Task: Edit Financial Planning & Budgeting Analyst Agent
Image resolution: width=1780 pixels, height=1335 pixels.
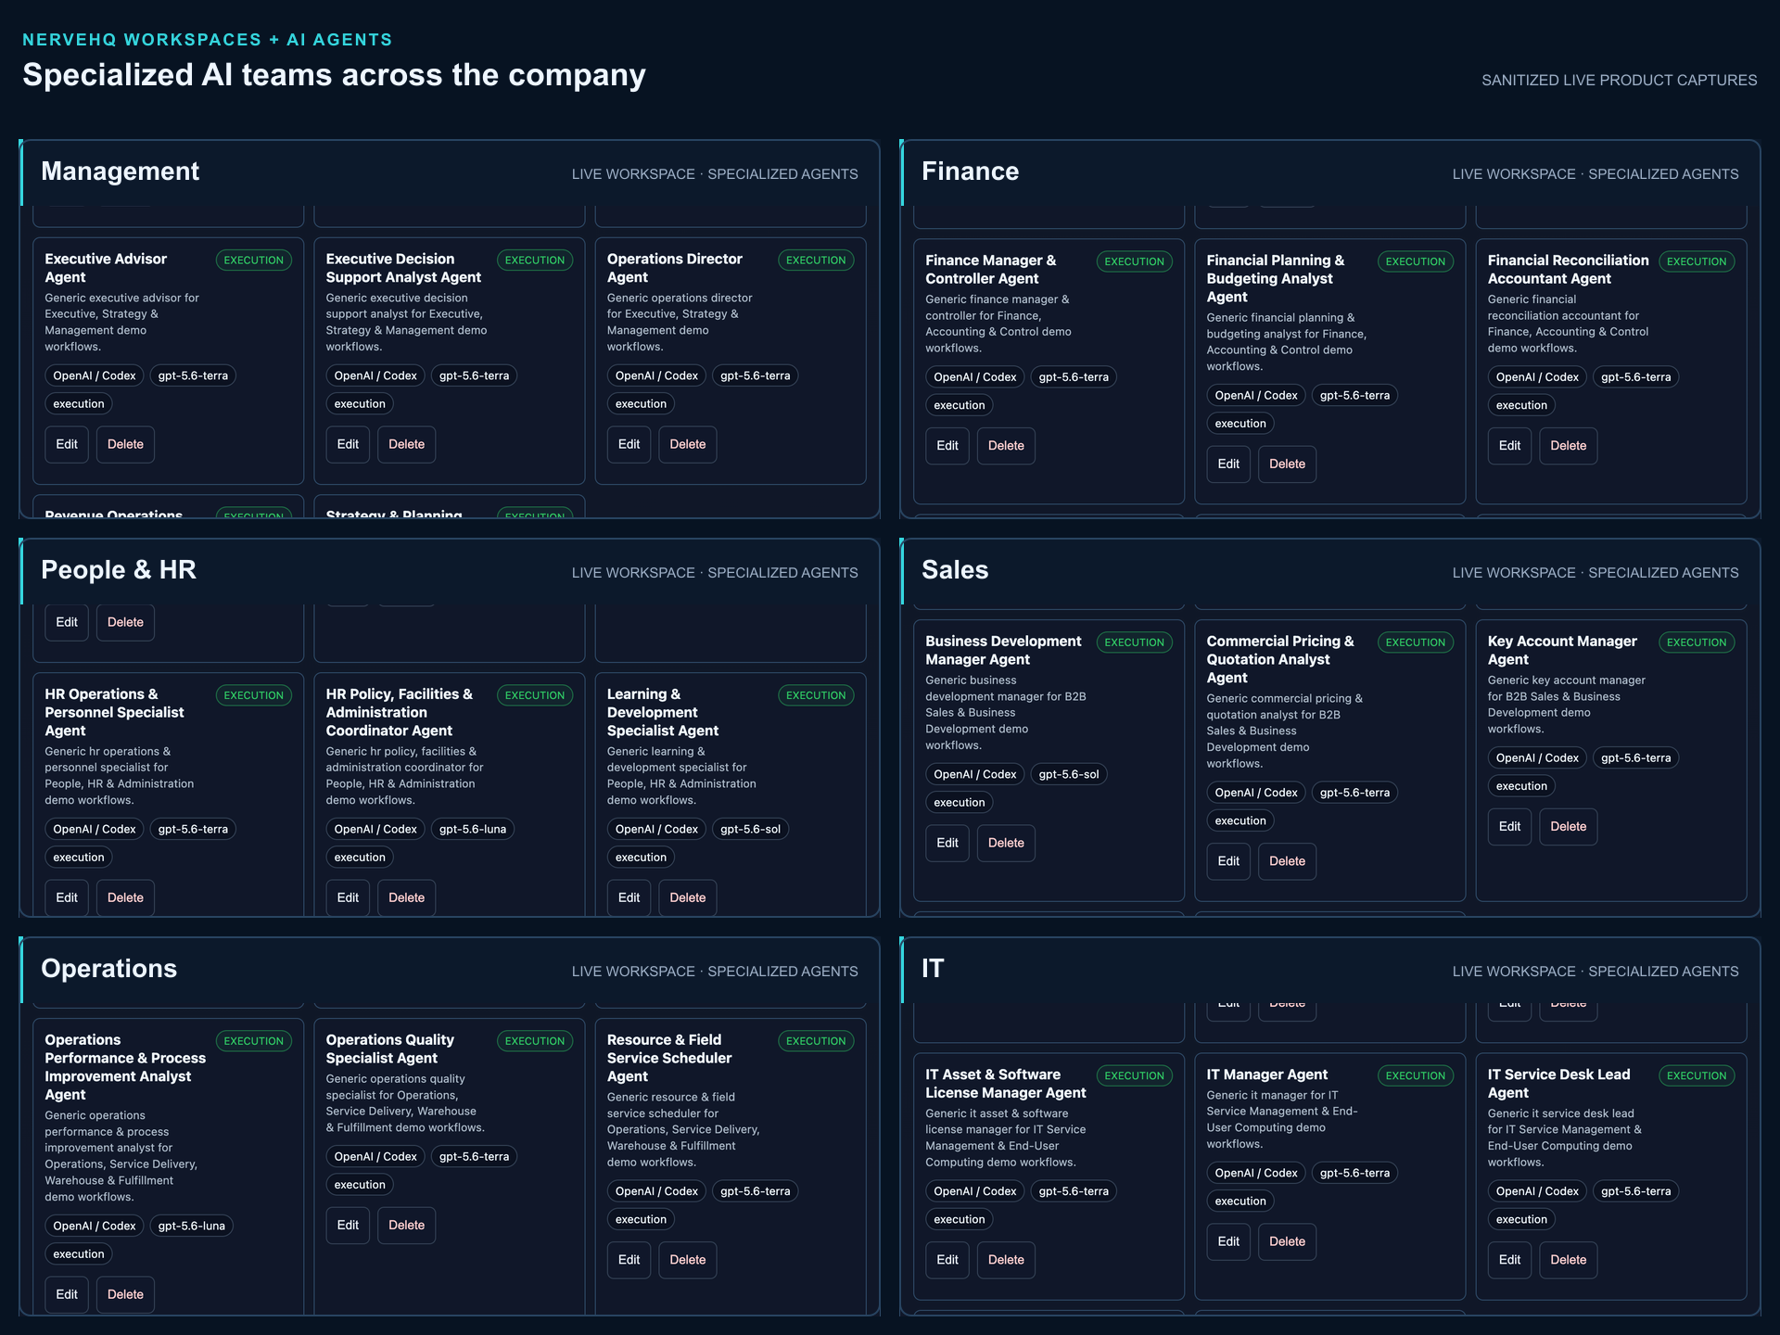Action: tap(1228, 464)
